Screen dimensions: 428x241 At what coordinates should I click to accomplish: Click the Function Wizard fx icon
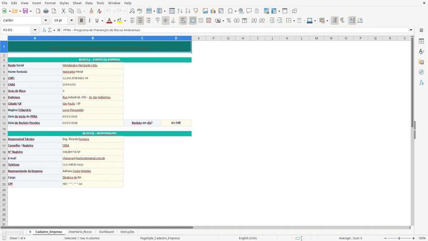click(x=44, y=30)
